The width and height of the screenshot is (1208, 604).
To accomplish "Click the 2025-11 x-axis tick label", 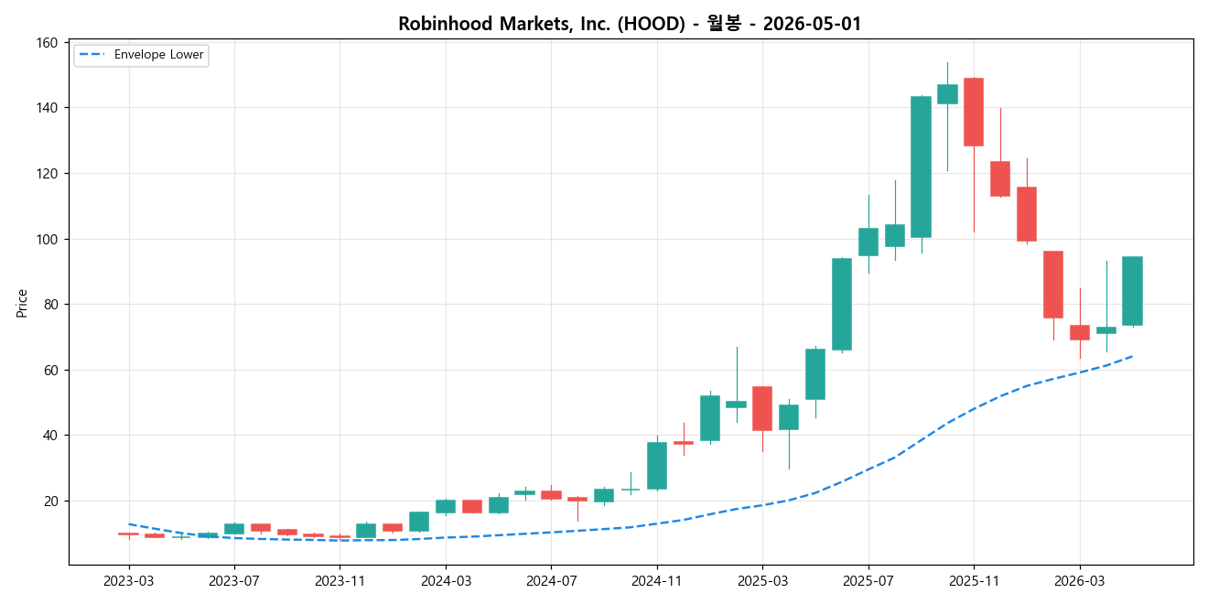I will [974, 581].
